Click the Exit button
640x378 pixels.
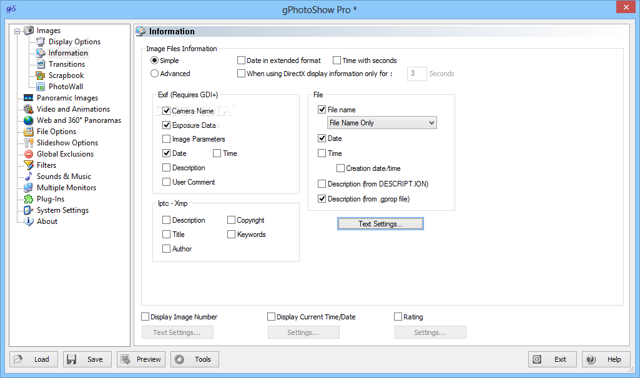pyautogui.click(x=552, y=359)
